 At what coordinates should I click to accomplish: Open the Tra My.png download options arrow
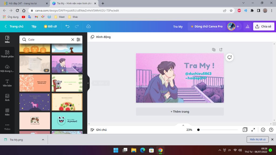43,140
